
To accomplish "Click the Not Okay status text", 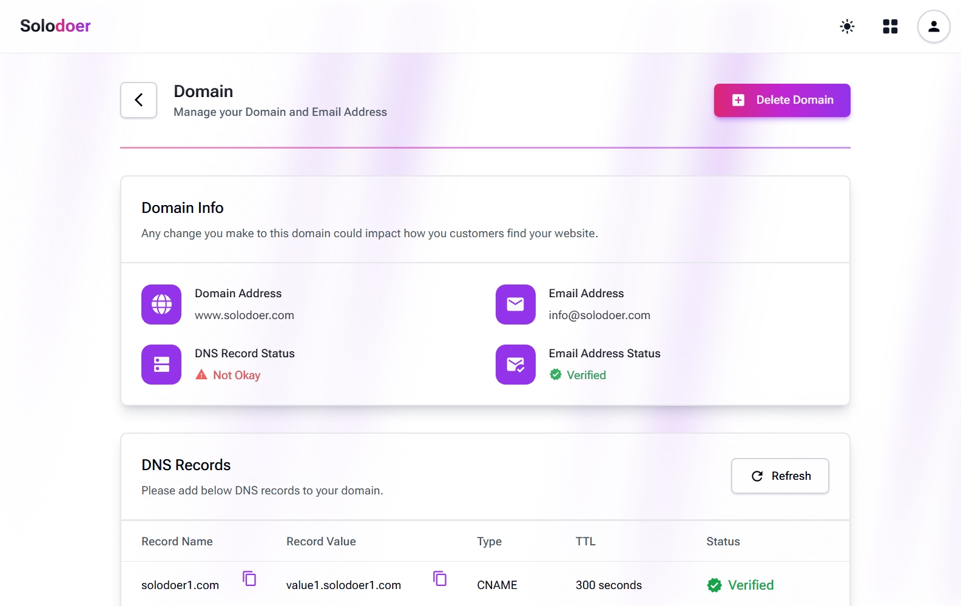I will coord(237,375).
